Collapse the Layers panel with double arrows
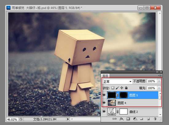The height and width of the screenshot is (125, 169). tap(157, 72)
